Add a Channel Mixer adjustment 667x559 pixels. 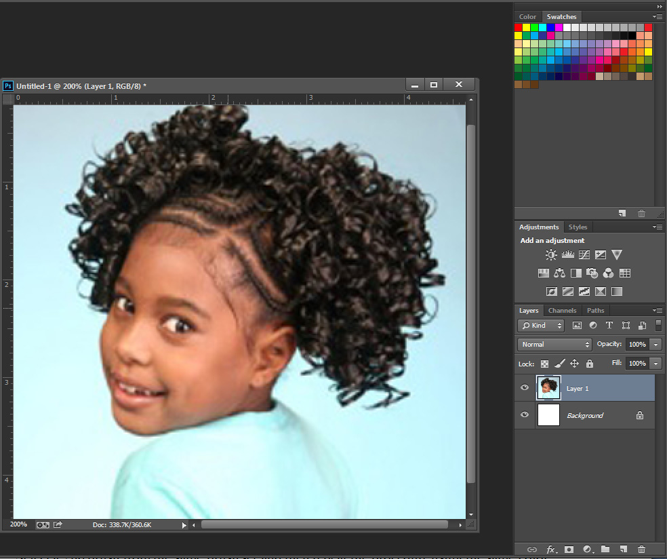[x=608, y=273]
